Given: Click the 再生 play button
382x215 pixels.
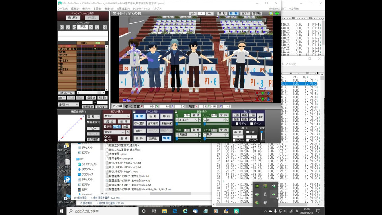Looking at the screenshot, I should click(238, 132).
